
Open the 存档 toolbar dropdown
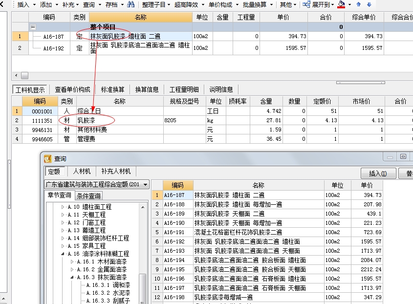(x=122, y=5)
